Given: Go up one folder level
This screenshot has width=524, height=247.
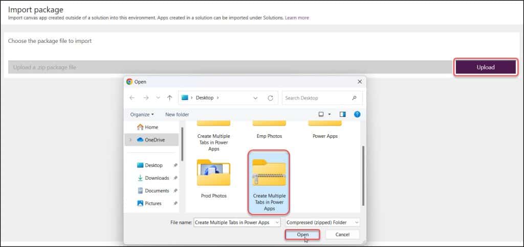Looking at the screenshot, I should pyautogui.click(x=169, y=98).
